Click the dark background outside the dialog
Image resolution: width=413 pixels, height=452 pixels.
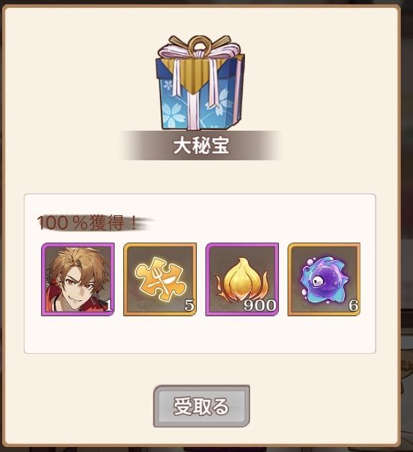coord(407,230)
